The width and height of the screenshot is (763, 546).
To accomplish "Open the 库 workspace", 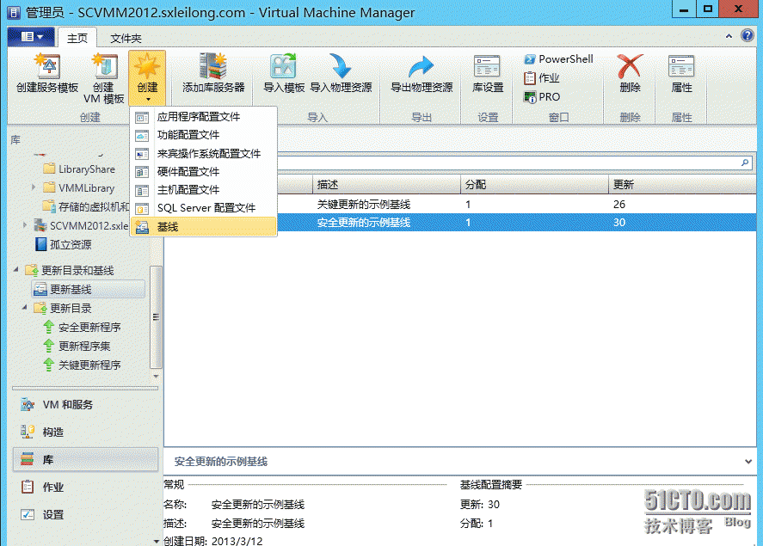I will tap(85, 459).
